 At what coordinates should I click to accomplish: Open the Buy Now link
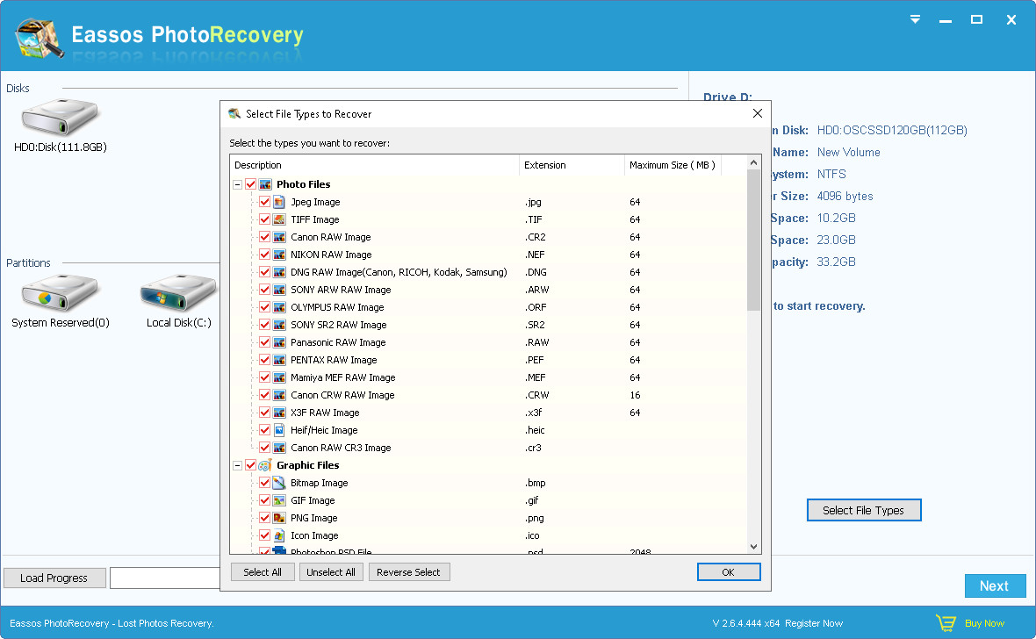pyautogui.click(x=984, y=623)
